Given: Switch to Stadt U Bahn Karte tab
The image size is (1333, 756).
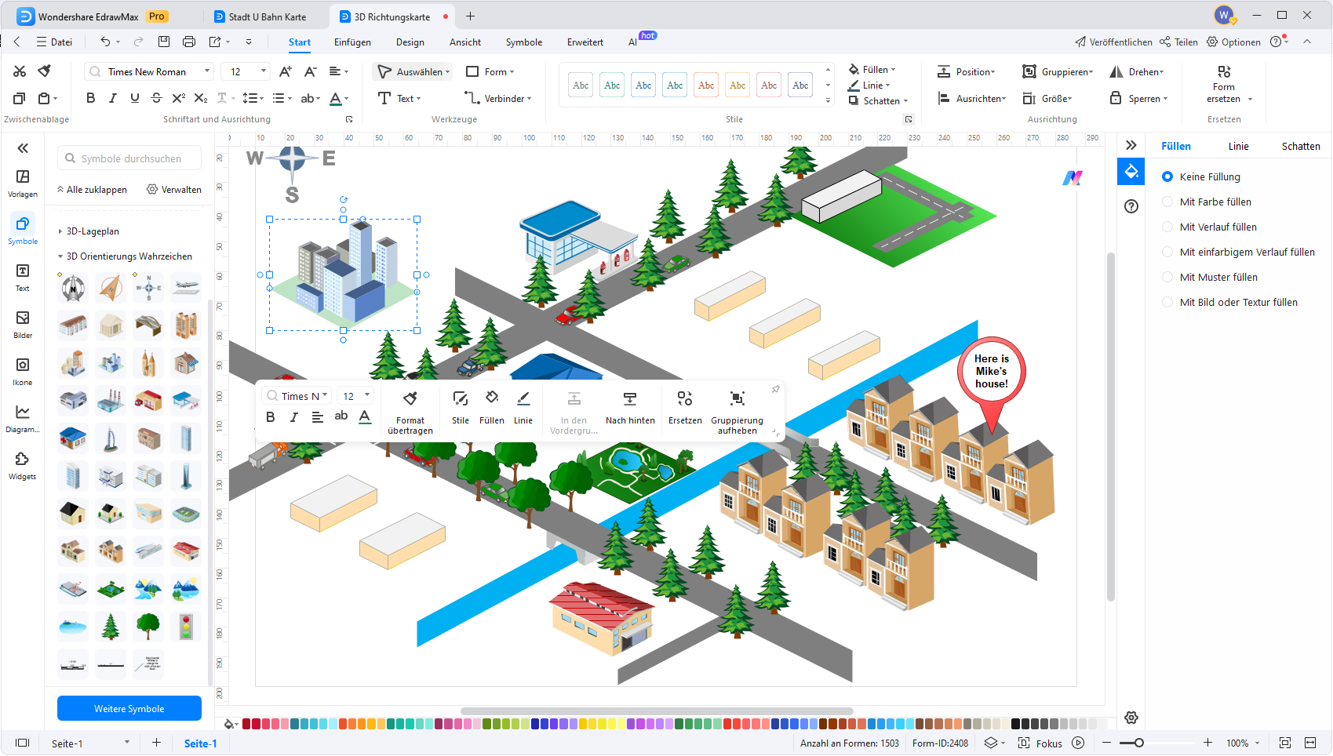Looking at the screenshot, I should pyautogui.click(x=268, y=16).
